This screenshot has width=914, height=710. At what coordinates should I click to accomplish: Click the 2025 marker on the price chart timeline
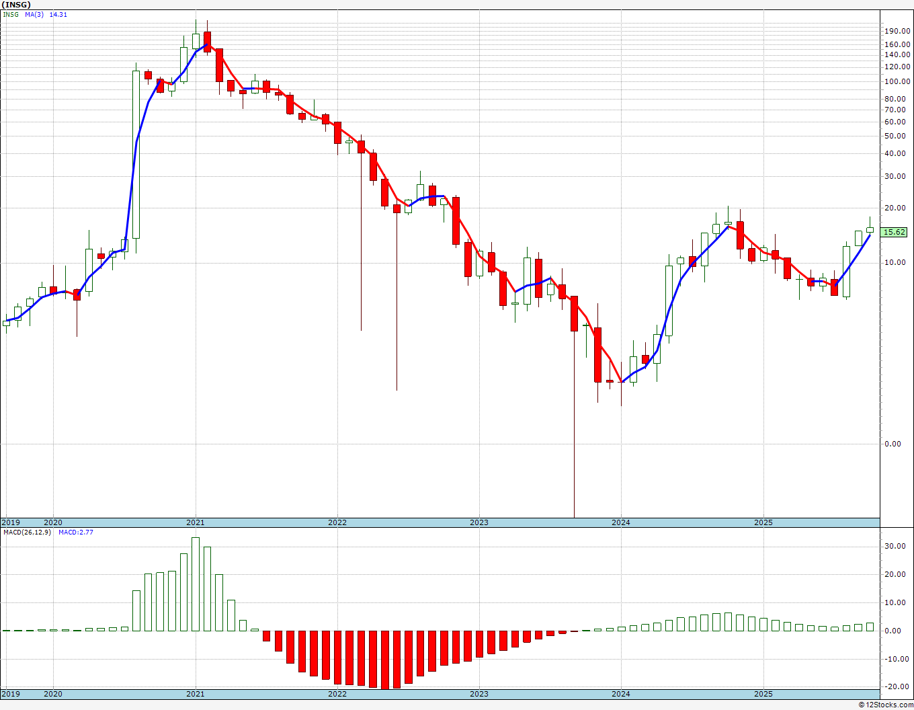point(763,522)
